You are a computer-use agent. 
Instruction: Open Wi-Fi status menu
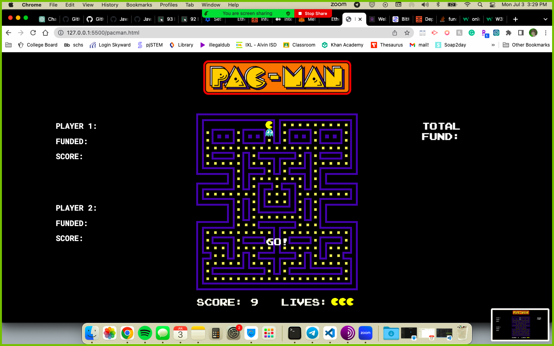coord(467,5)
